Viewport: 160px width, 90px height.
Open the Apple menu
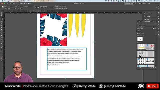[2, 1]
